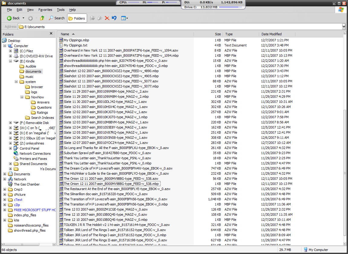Expand the Control Panel node
348x254 pixels.
pyautogui.click(x=11, y=148)
